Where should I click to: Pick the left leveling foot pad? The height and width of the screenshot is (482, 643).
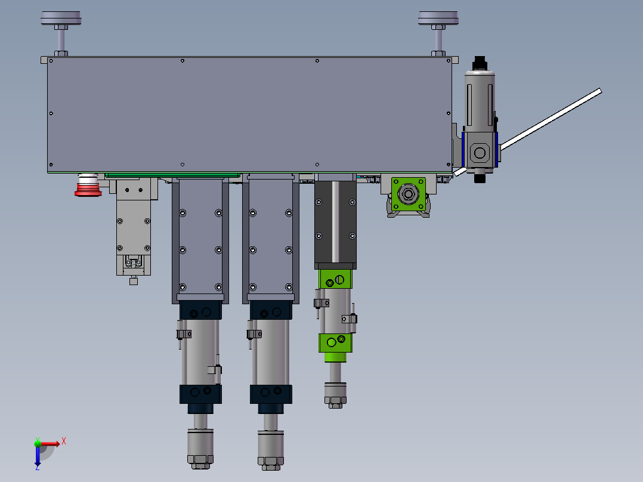(61, 18)
